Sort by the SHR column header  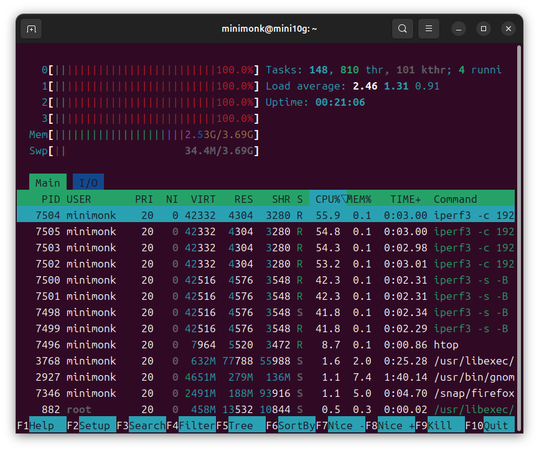pyautogui.click(x=281, y=199)
